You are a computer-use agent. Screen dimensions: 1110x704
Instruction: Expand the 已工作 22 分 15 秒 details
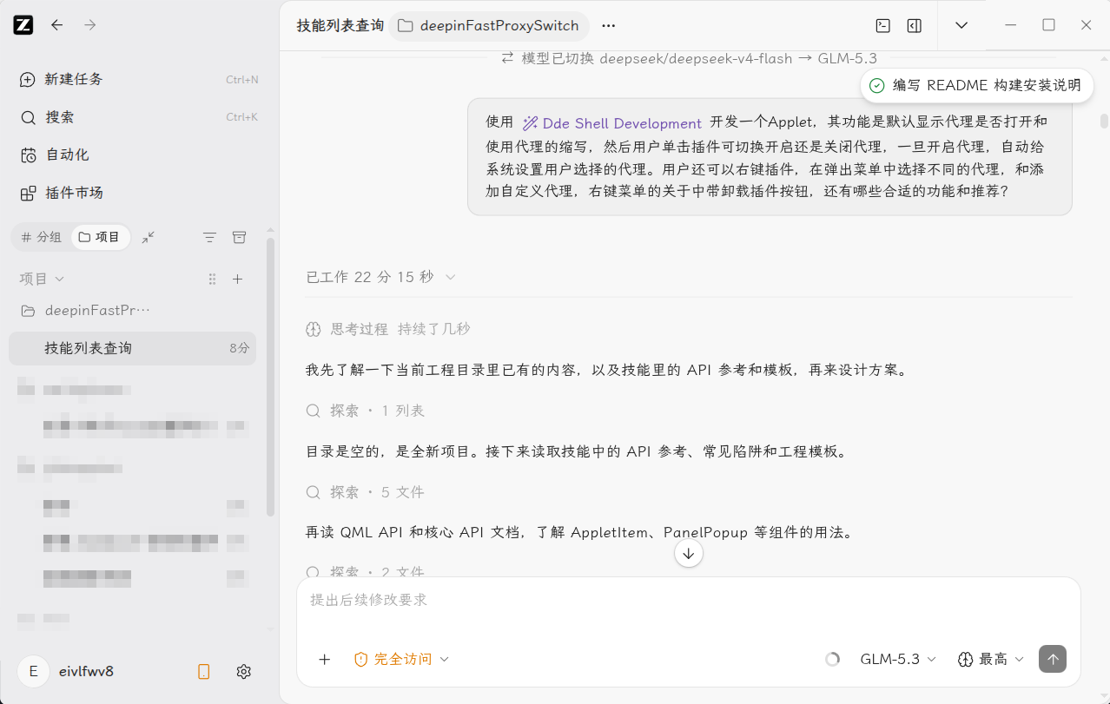[381, 277]
